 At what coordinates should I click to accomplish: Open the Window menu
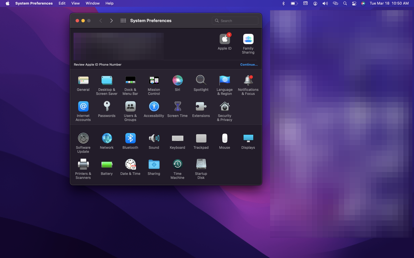tap(93, 3)
